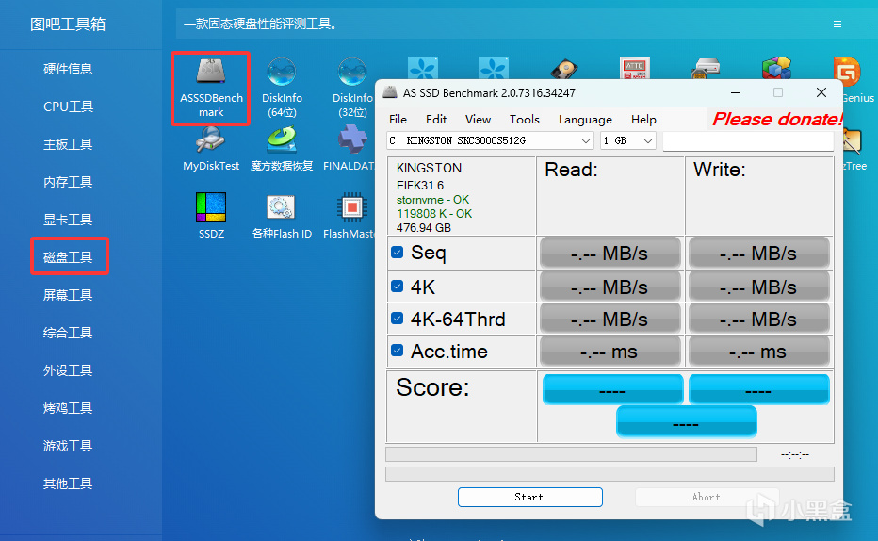
Task: Switch to 游戏工具 category
Action: point(68,446)
